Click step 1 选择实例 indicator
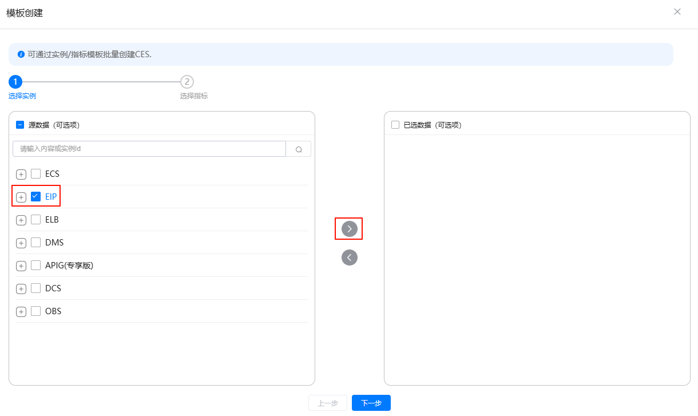 (15, 82)
